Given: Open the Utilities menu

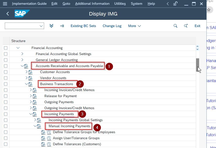Looking at the screenshot, I should point(120,4).
